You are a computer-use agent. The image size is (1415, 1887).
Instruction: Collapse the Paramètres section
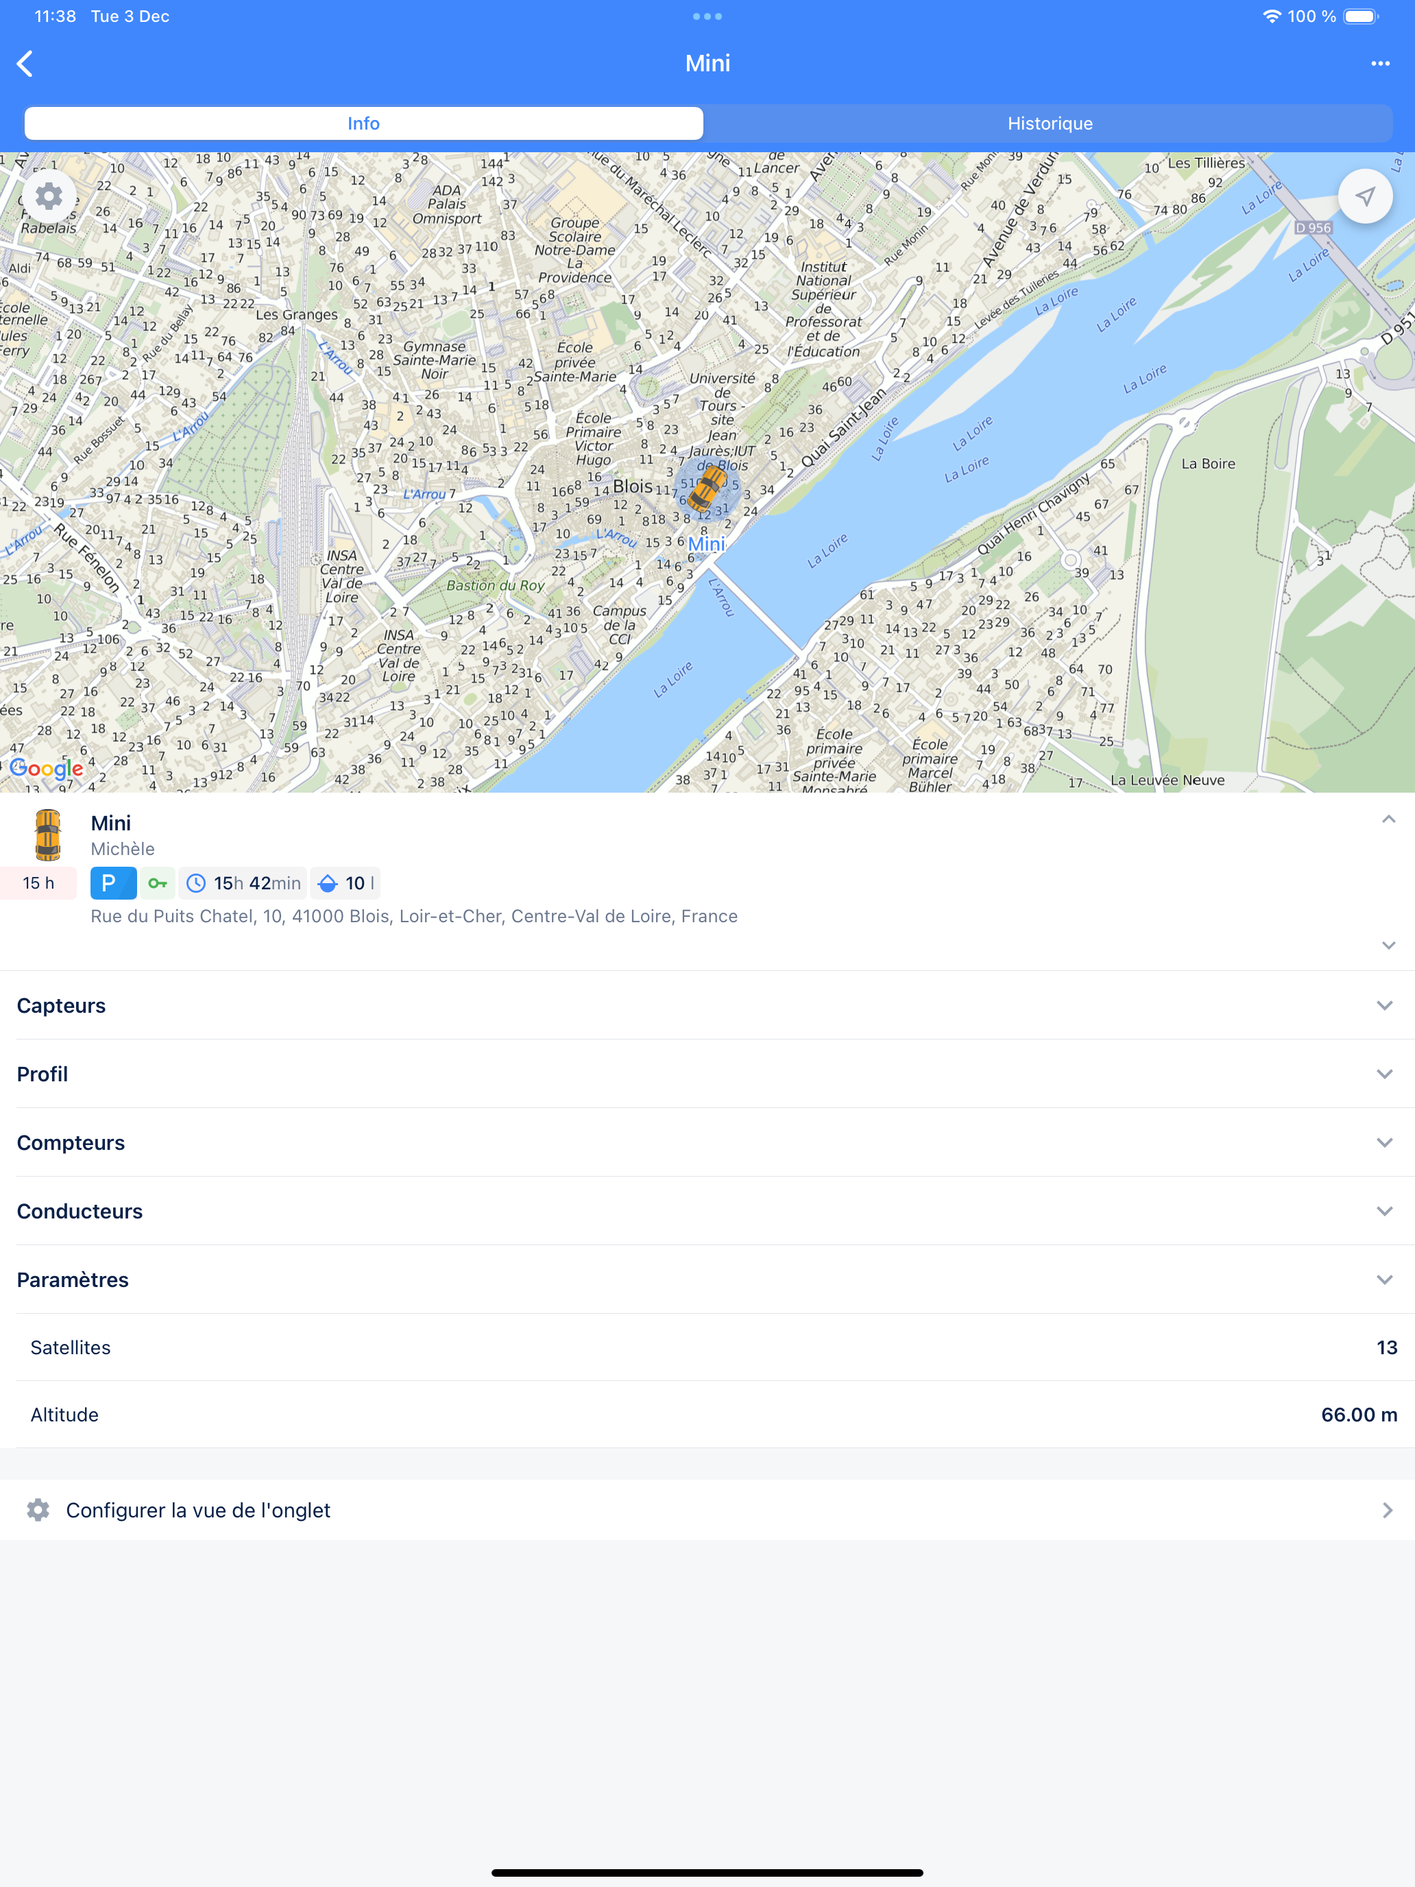click(x=707, y=1279)
